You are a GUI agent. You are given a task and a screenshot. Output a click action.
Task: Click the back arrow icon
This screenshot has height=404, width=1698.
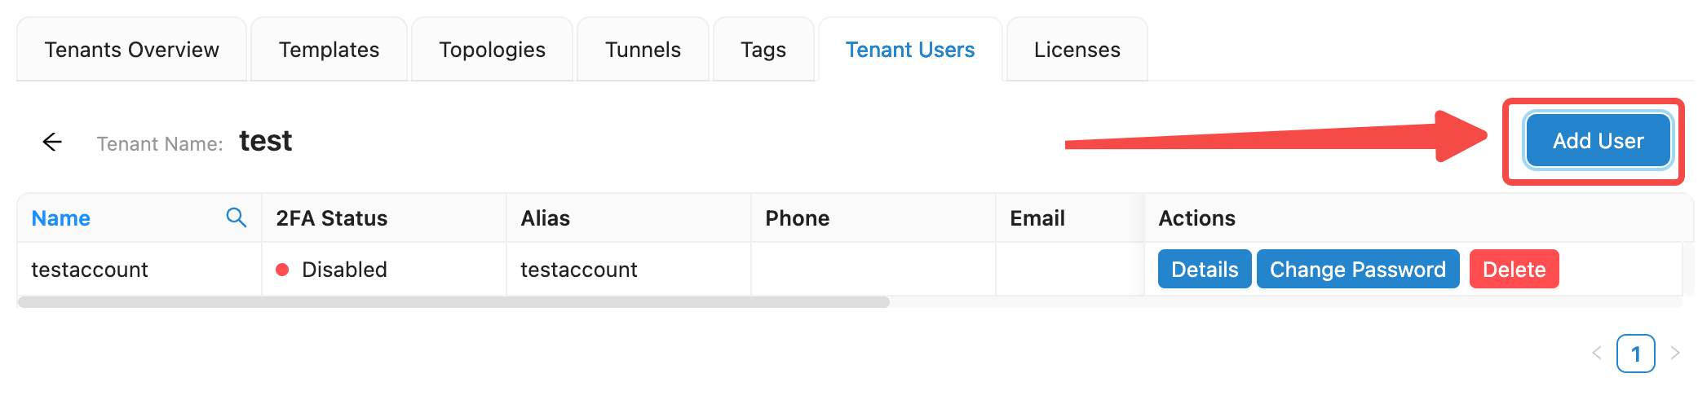[52, 142]
